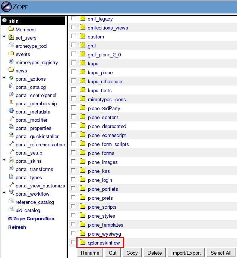Click the portal_actions green check icon
This screenshot has width=237, height=258.
point(11,78)
